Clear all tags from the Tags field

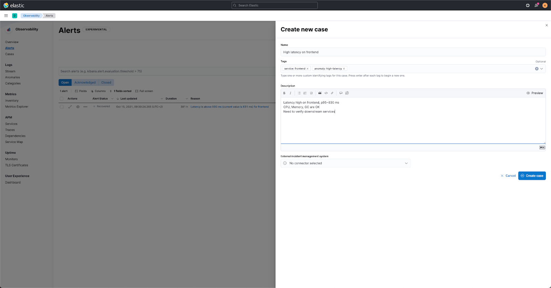click(x=537, y=69)
